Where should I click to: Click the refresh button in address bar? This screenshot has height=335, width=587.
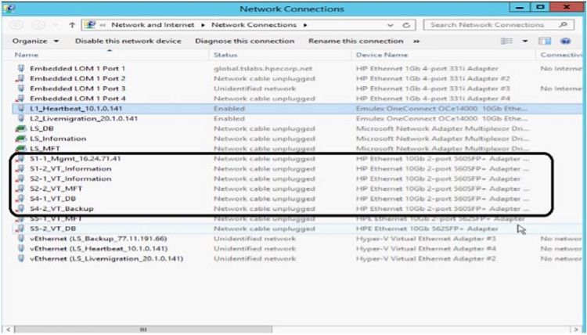coord(406,25)
